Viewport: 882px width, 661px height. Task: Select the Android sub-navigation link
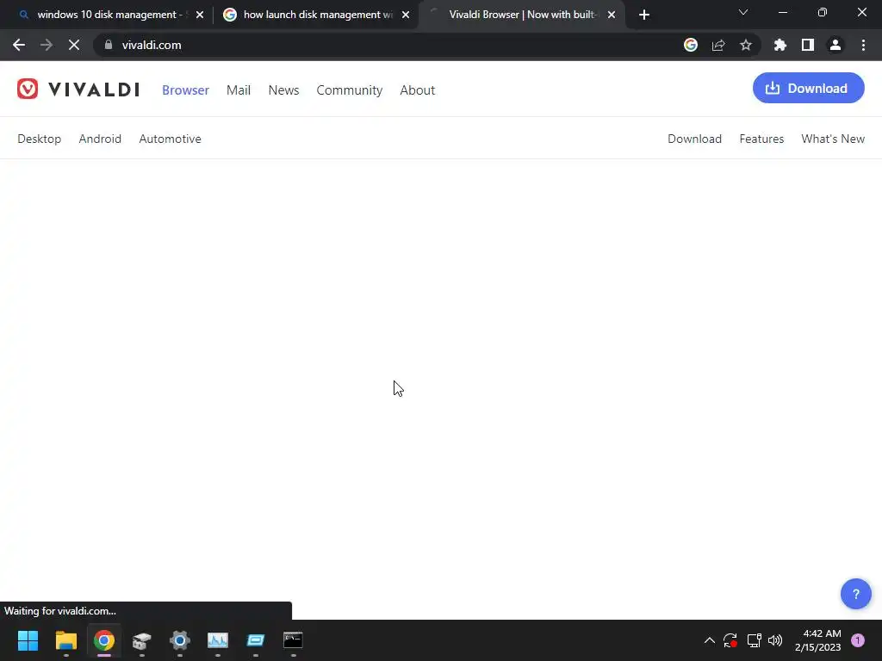tap(100, 139)
